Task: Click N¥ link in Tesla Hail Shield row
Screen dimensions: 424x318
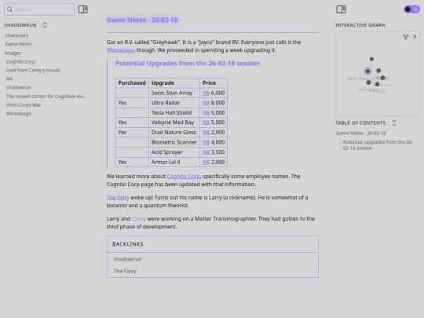Action: tap(206, 113)
